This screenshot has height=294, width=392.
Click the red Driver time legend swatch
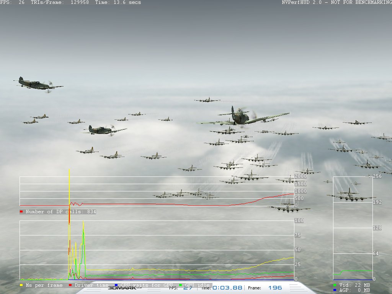(x=70, y=285)
